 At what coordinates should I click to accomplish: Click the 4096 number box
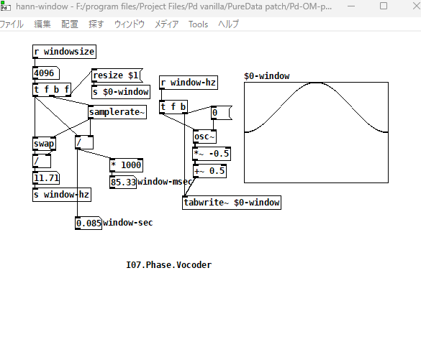click(46, 73)
